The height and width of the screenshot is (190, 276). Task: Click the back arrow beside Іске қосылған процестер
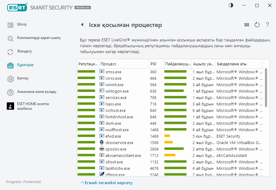coord(82,25)
